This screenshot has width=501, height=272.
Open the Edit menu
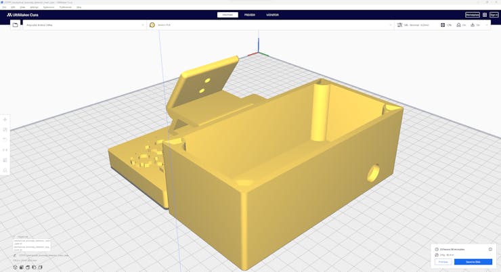click(x=13, y=7)
